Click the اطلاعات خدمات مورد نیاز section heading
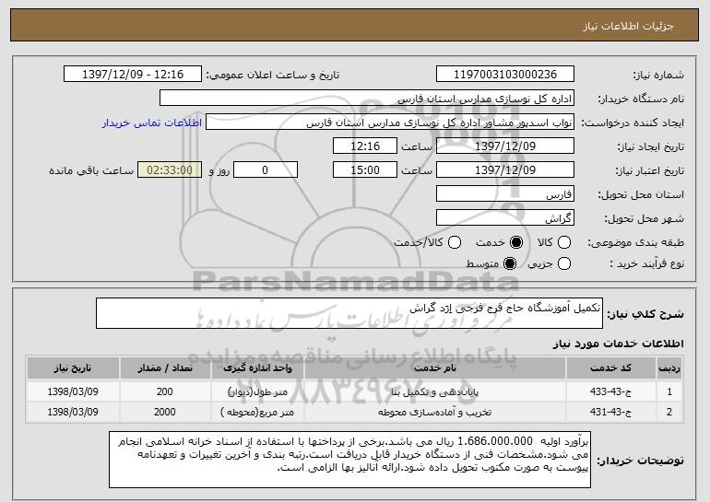 (x=618, y=344)
